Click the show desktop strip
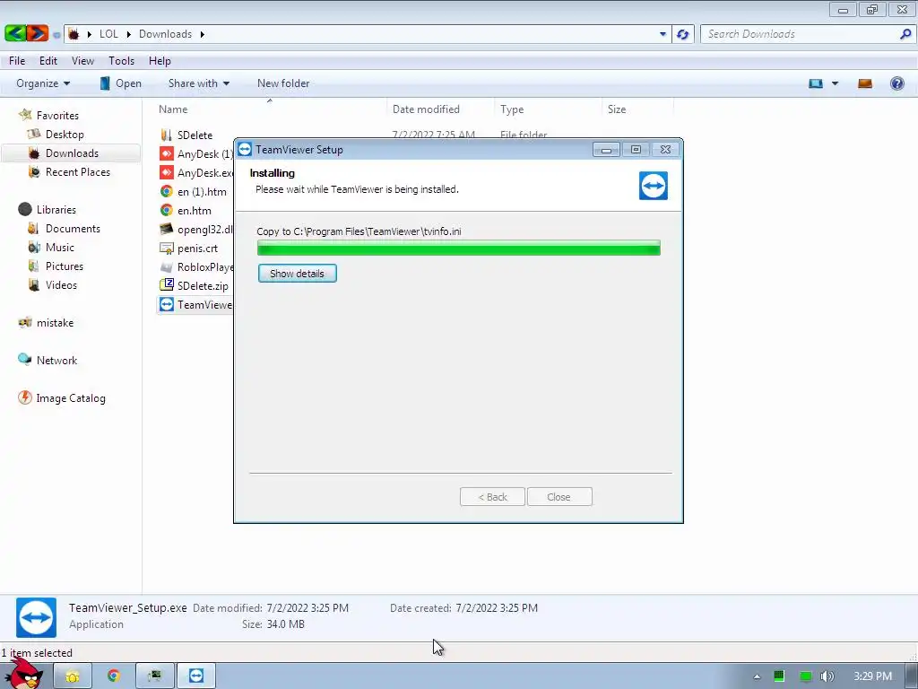The height and width of the screenshot is (689, 918). 913,676
